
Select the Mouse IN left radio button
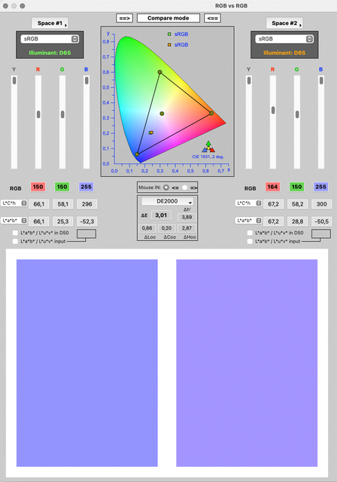point(166,188)
